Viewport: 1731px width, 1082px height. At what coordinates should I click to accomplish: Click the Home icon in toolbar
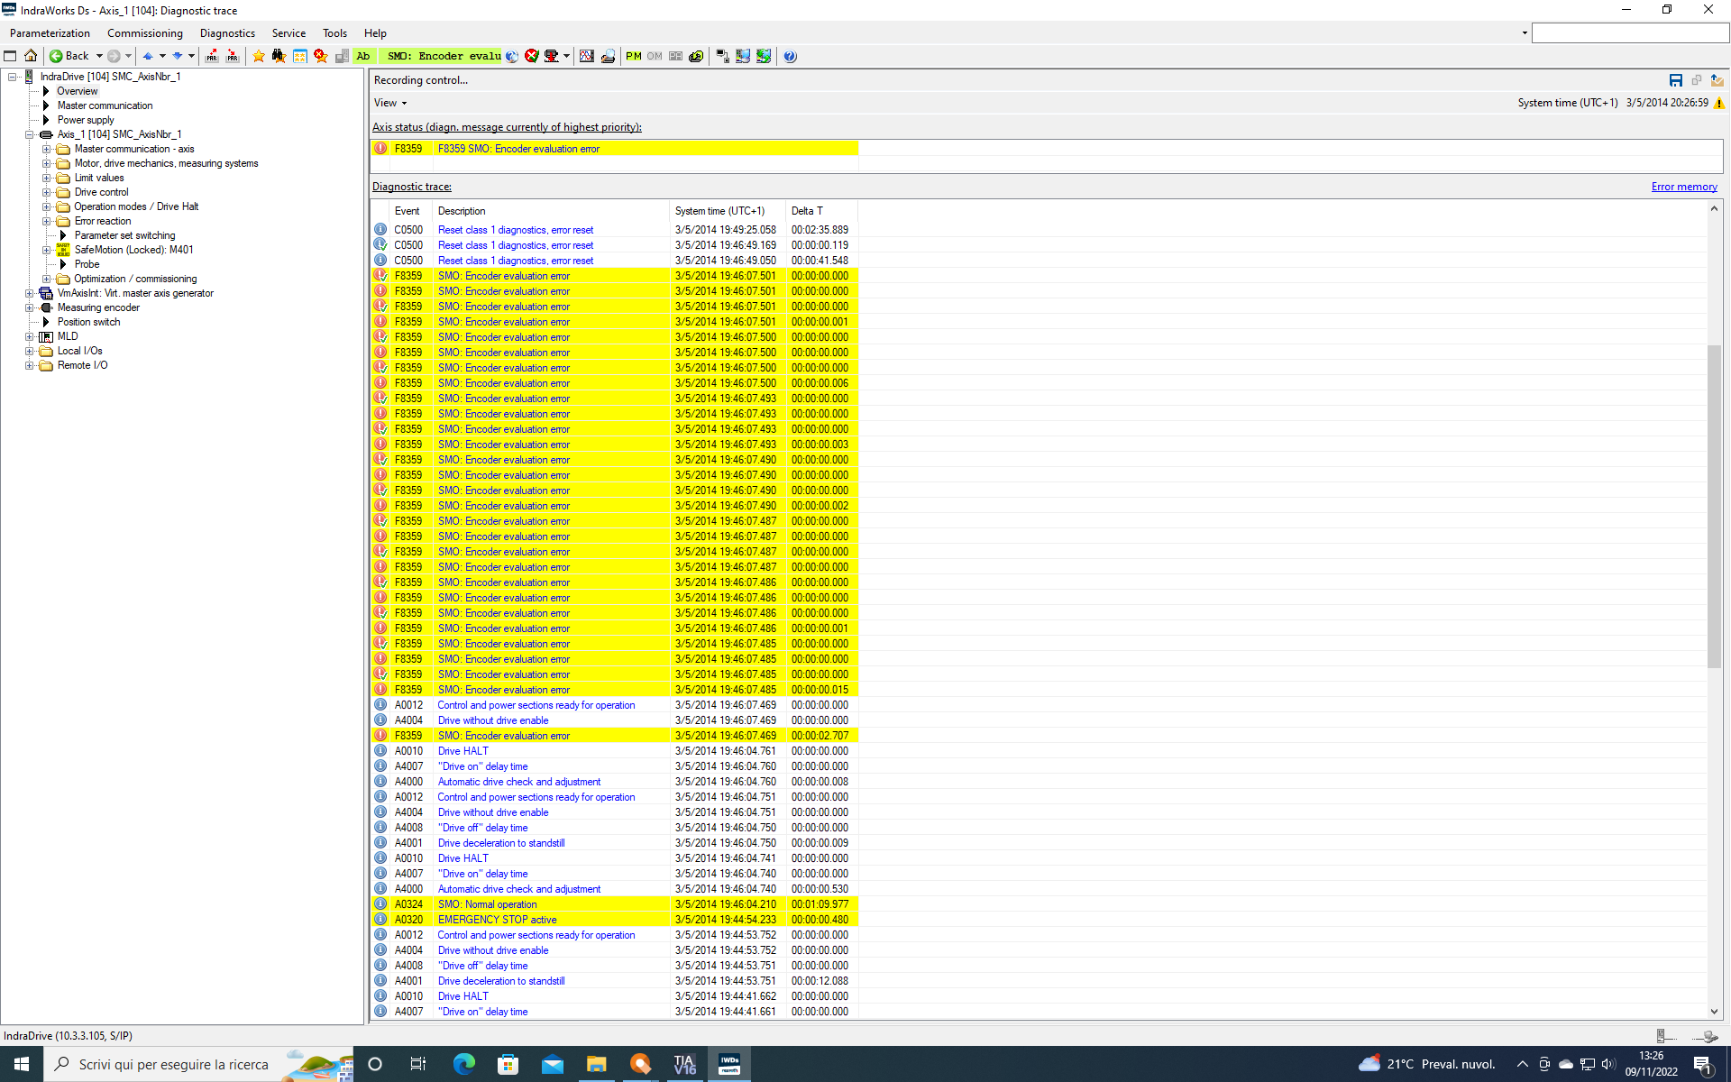click(31, 56)
